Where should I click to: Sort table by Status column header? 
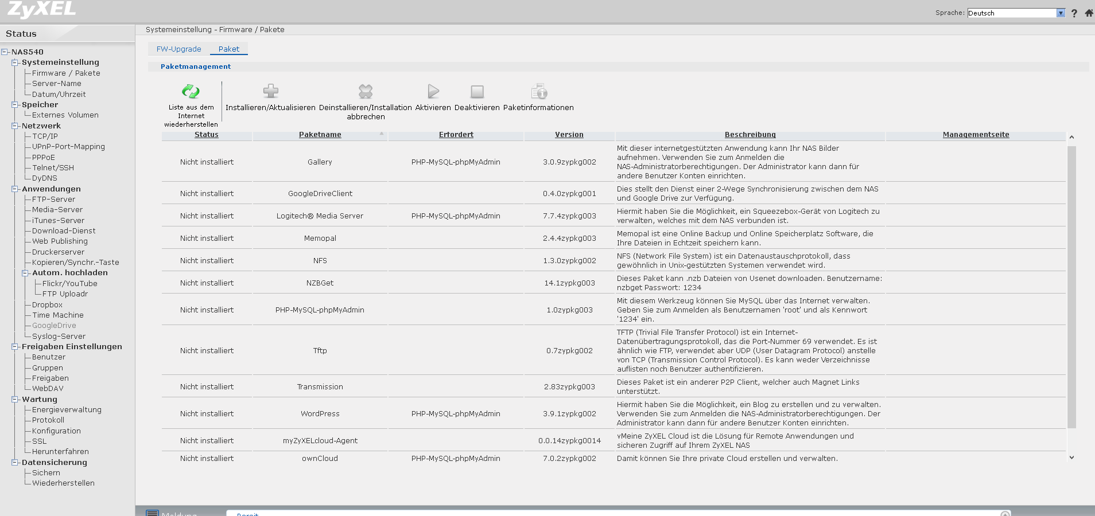[x=207, y=135]
